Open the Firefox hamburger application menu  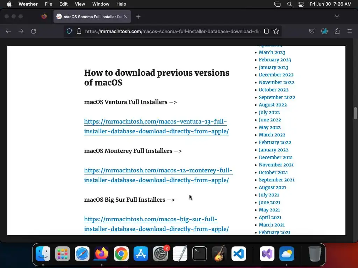[350, 31]
